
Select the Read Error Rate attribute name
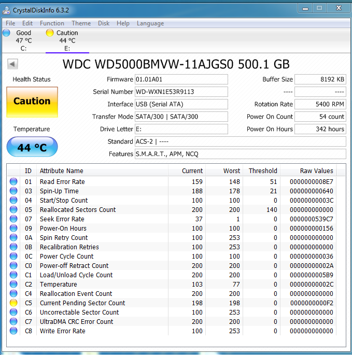(62, 181)
